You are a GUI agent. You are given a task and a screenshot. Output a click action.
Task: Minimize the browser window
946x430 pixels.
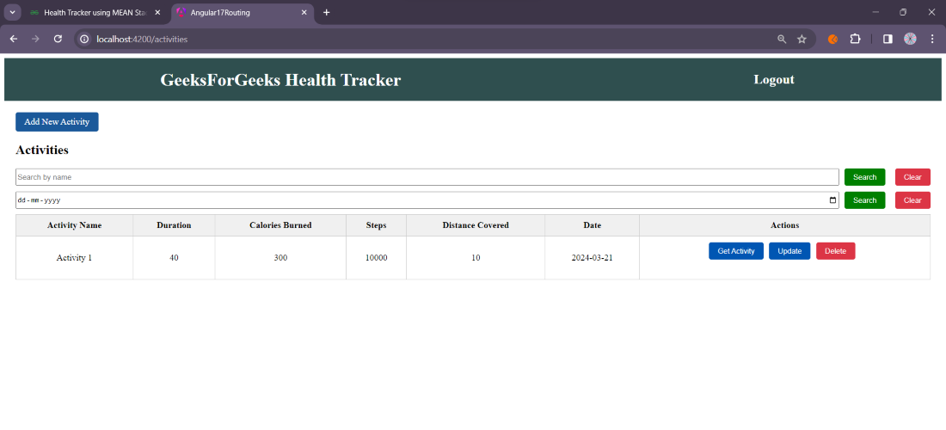point(875,12)
